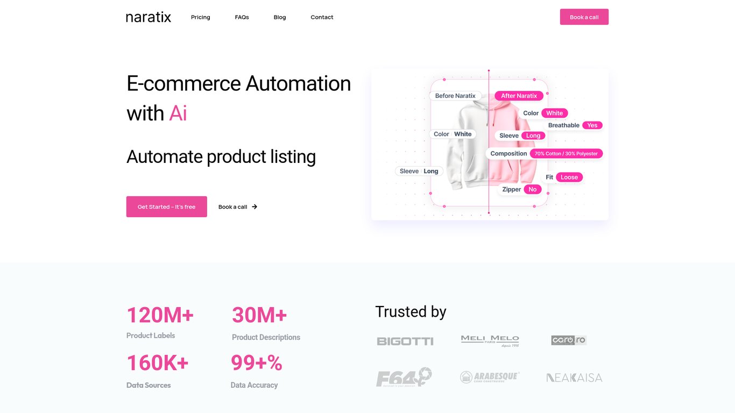The height and width of the screenshot is (413, 735).
Task: Navigate to the Contact page
Action: (322, 17)
